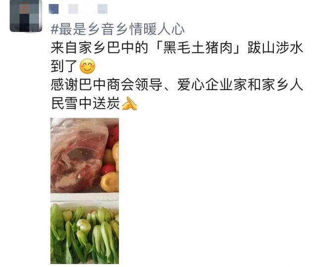Click the text 到了 before the smiley
This screenshot has height=267, width=317.
point(64,66)
